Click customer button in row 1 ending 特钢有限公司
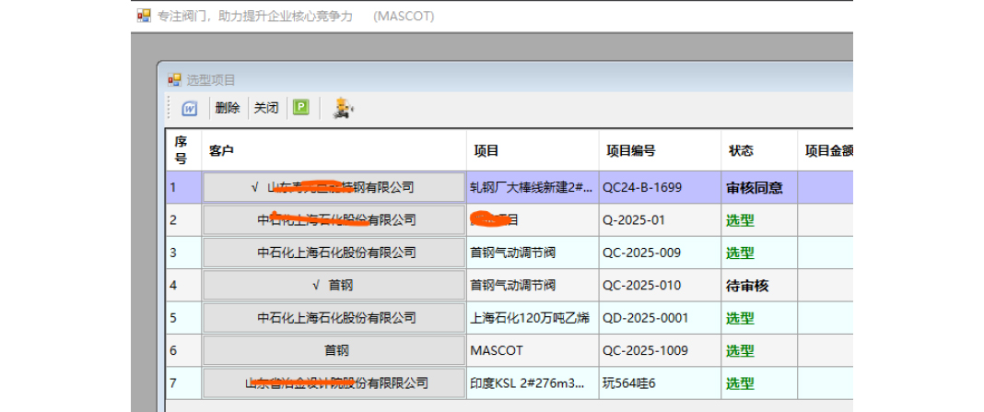The height and width of the screenshot is (412, 984). click(334, 187)
